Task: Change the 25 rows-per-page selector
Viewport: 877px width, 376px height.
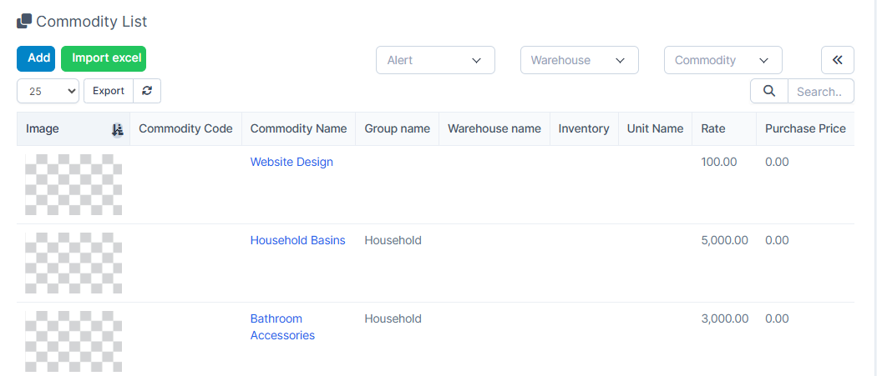Action: pos(48,92)
